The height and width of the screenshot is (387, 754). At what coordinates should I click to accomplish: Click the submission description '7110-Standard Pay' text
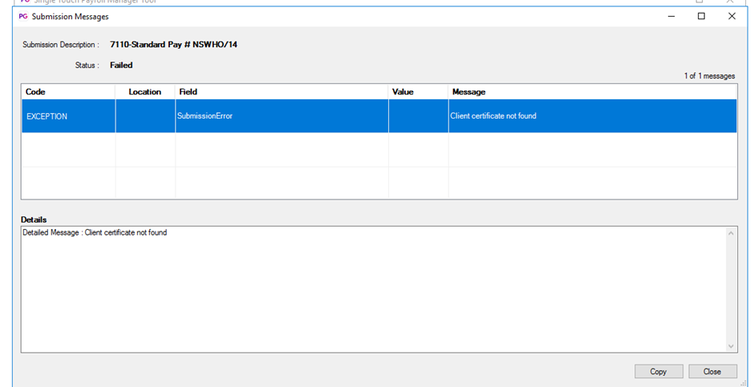tap(173, 45)
